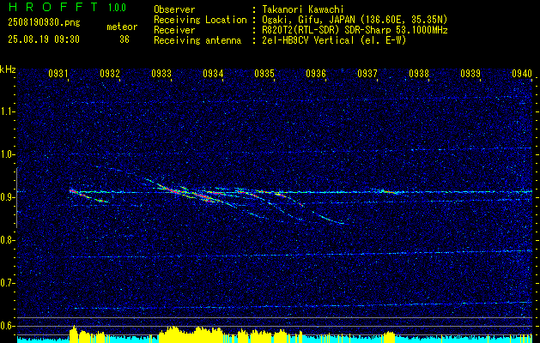The width and height of the screenshot is (540, 343).
Task: Select the 2el-HB9CV Vertical antenna text
Action: point(308,40)
